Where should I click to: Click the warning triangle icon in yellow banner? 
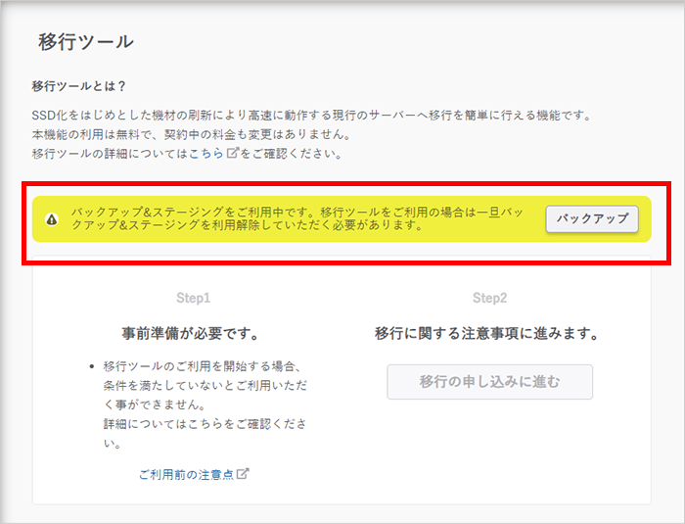pyautogui.click(x=52, y=217)
